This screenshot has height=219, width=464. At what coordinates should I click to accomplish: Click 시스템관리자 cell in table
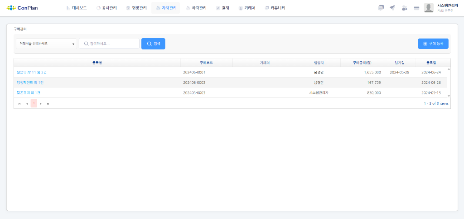point(319,92)
